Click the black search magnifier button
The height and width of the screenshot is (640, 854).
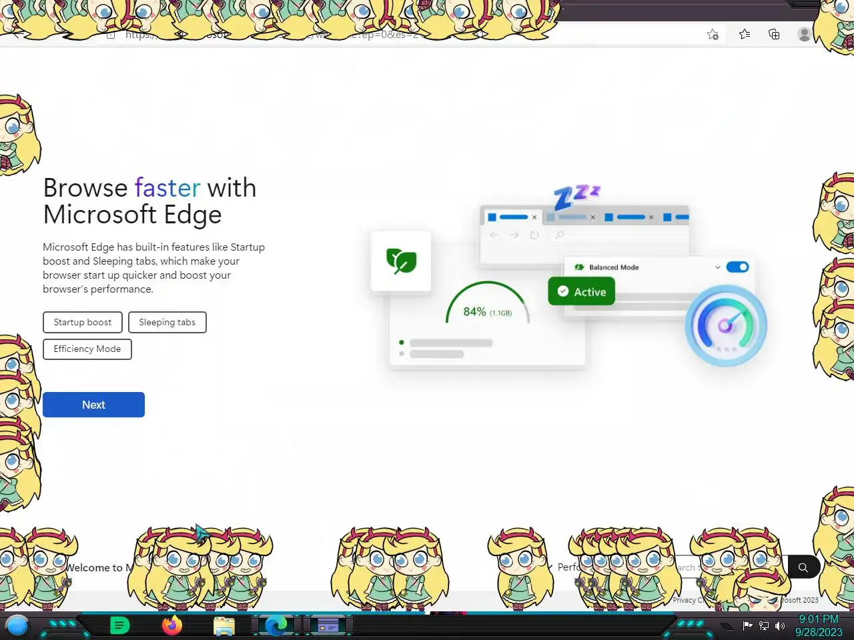tap(803, 567)
